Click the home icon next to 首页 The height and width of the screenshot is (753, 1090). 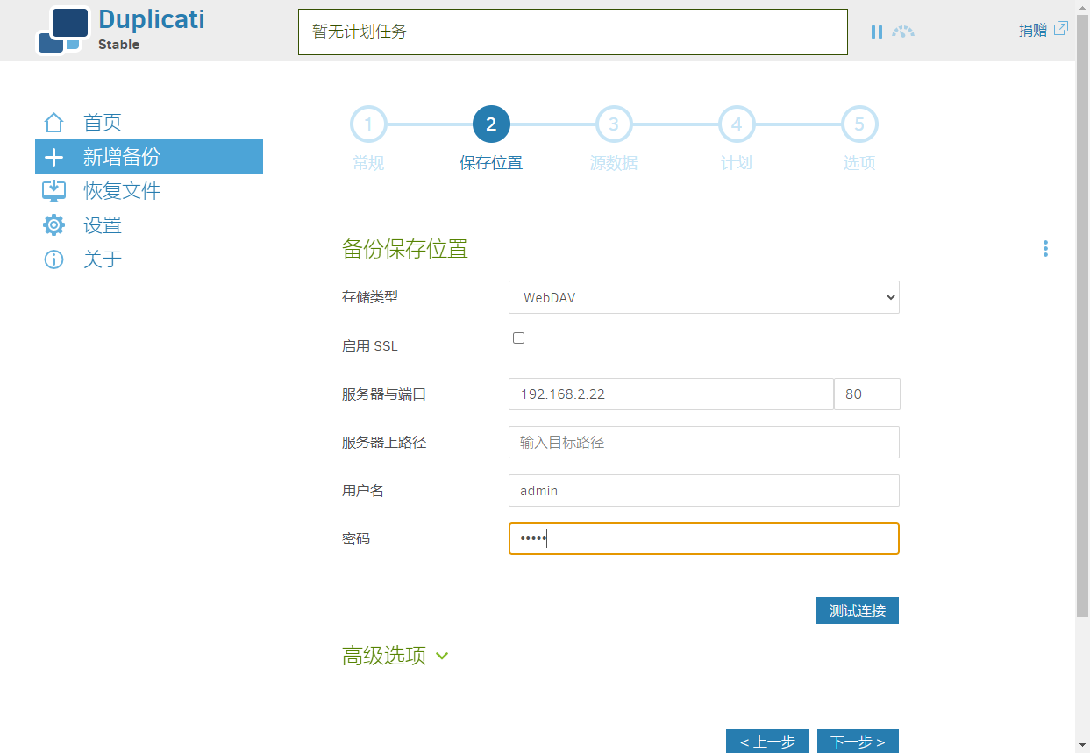pos(54,123)
